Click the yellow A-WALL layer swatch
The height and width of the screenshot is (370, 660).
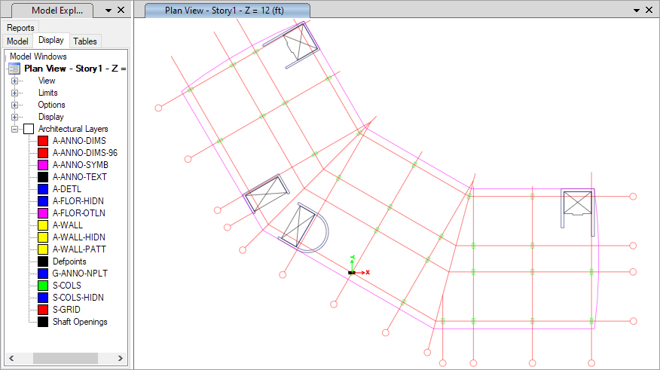(x=43, y=225)
